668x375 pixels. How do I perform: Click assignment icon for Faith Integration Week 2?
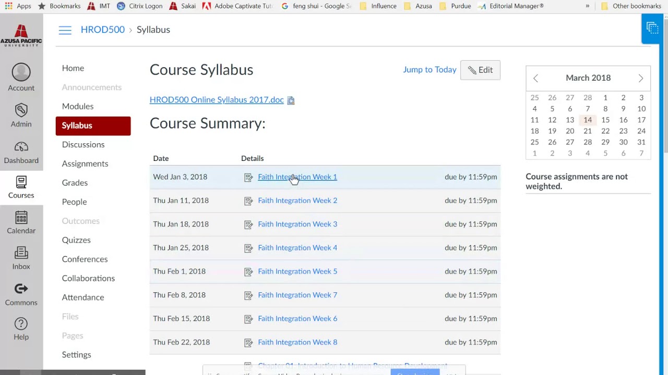(248, 201)
